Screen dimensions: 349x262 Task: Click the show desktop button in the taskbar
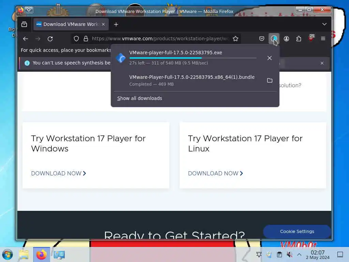click(x=340, y=254)
